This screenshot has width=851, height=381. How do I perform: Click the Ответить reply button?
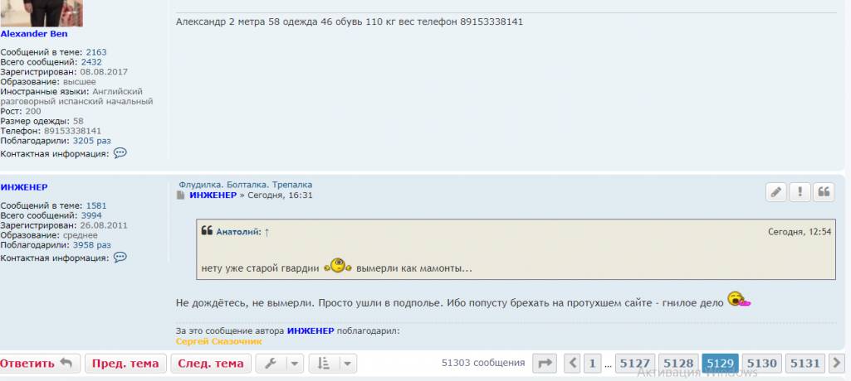[40, 364]
